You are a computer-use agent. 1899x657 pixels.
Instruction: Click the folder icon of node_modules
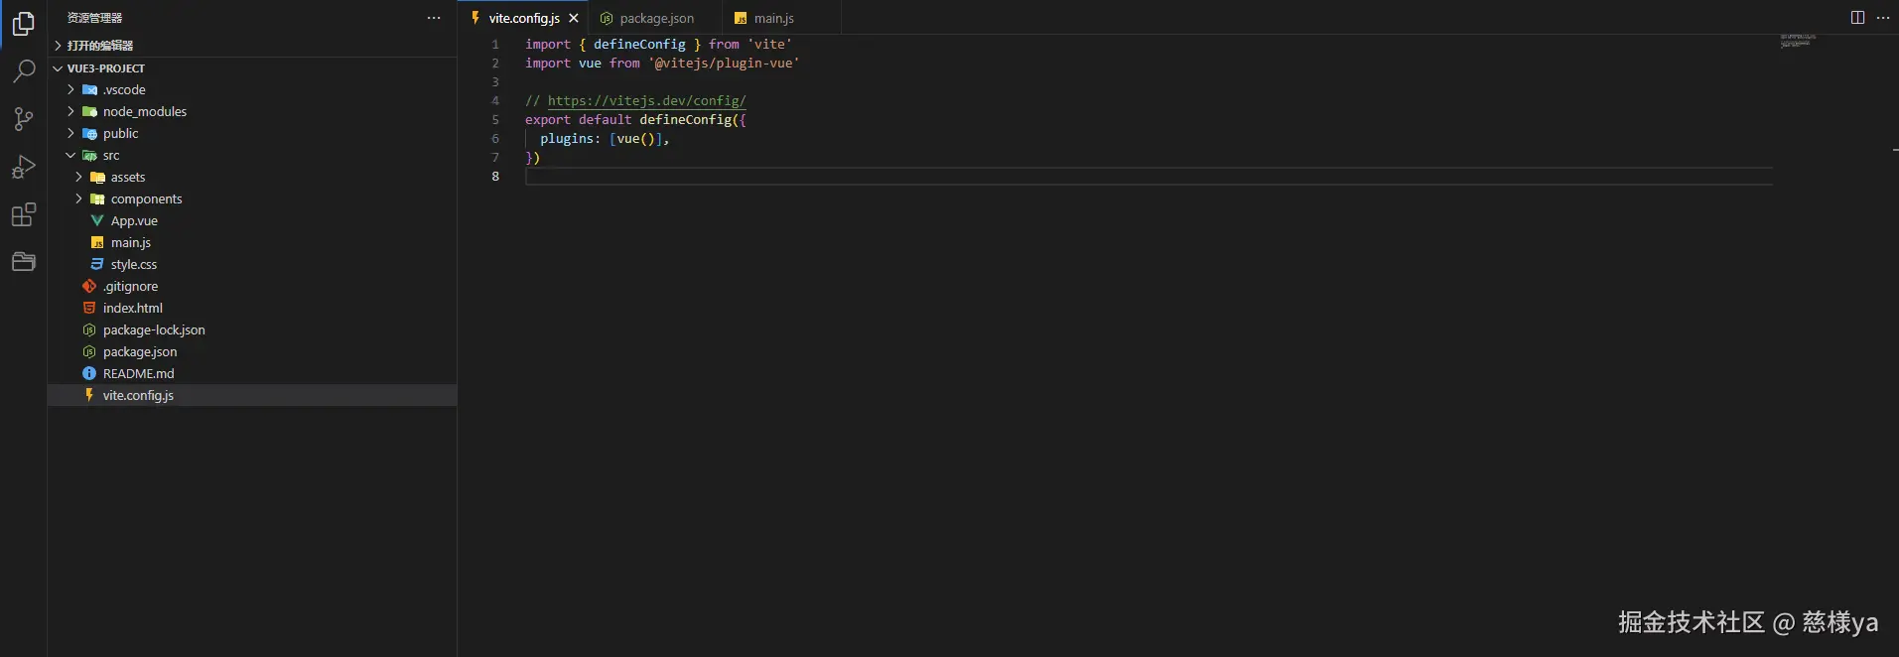pos(89,111)
